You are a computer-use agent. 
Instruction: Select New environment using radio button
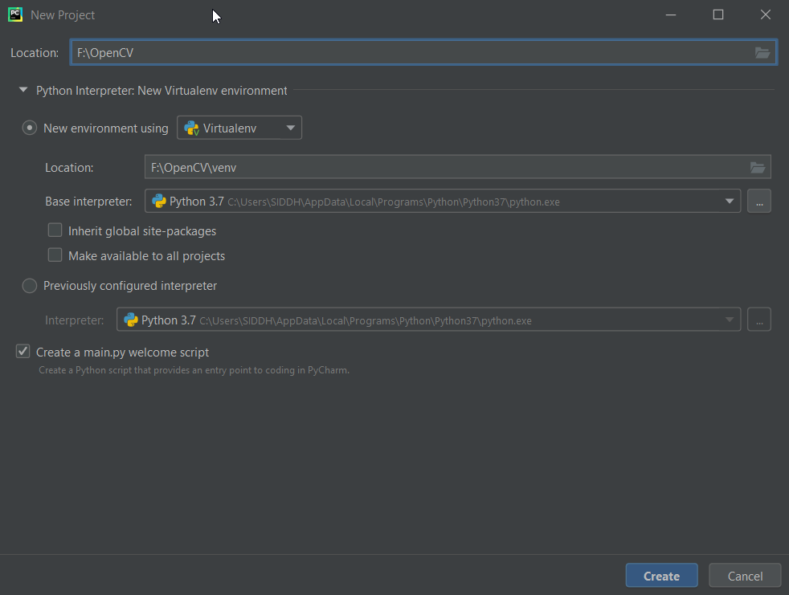pyautogui.click(x=30, y=128)
